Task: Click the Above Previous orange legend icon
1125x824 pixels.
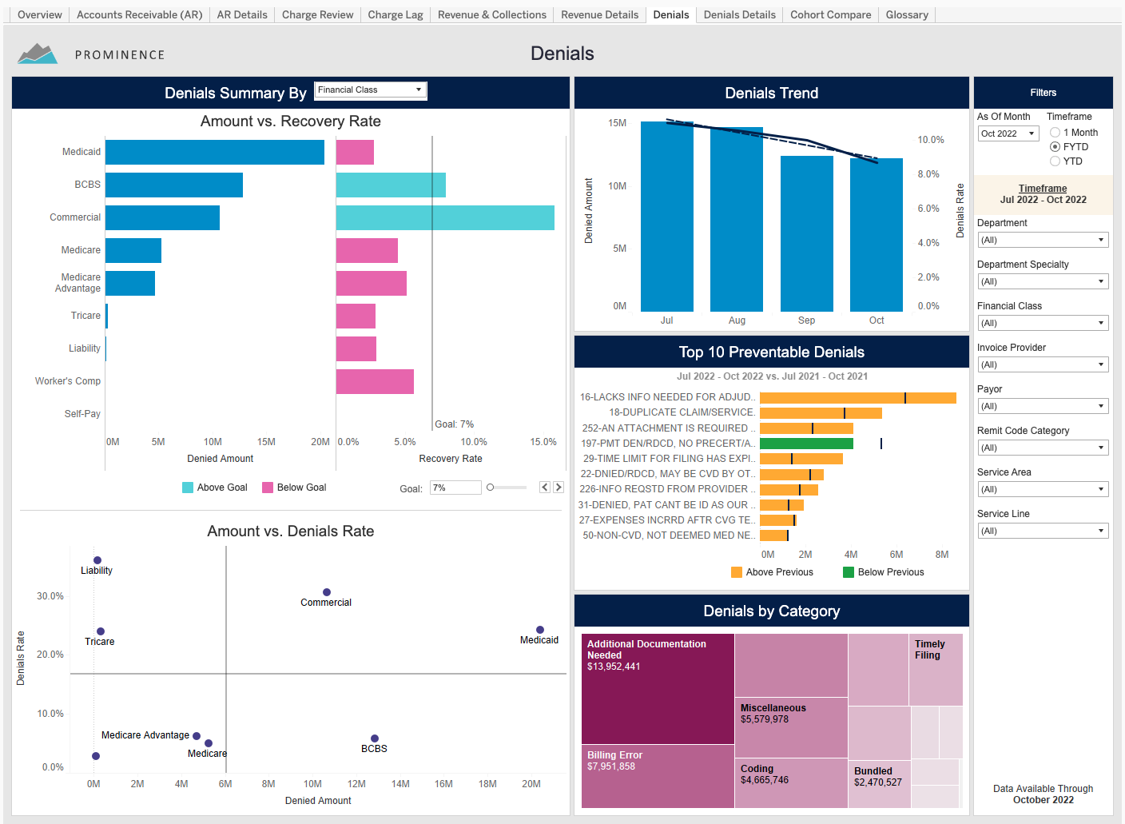Action: coord(737,572)
